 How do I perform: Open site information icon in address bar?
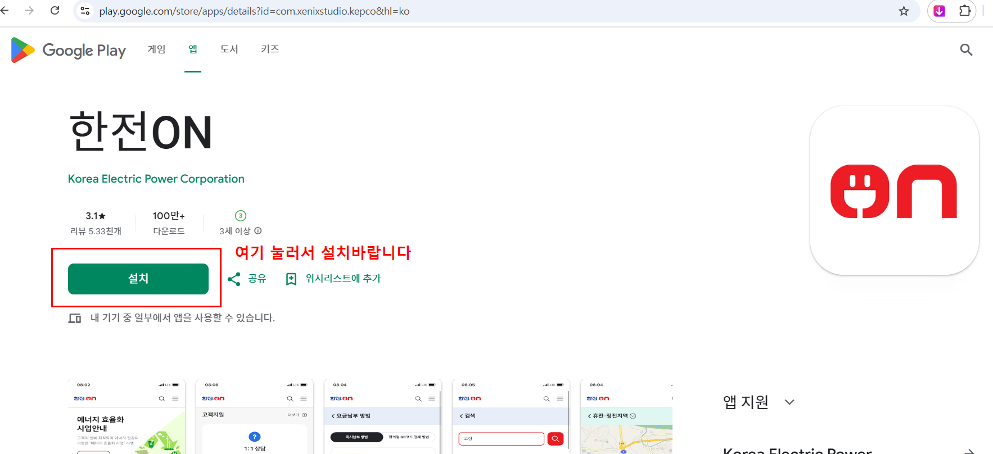tap(85, 11)
